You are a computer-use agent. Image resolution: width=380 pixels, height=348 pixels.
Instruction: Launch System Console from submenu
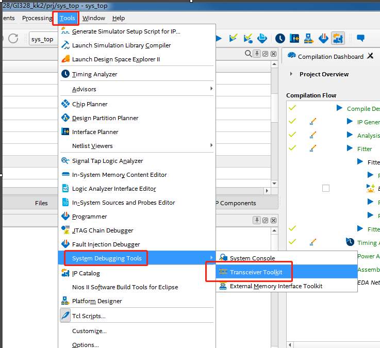[x=287, y=258]
